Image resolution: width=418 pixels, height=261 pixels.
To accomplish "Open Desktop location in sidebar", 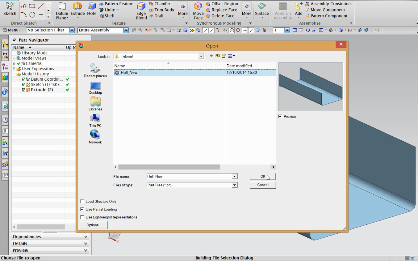I will pos(95,88).
